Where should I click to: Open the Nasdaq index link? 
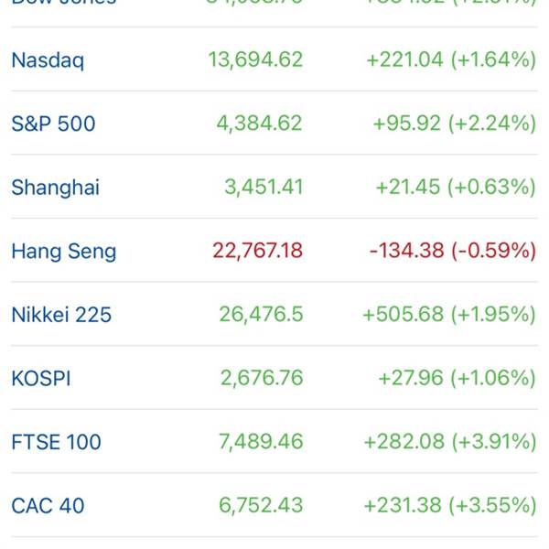coord(48,60)
